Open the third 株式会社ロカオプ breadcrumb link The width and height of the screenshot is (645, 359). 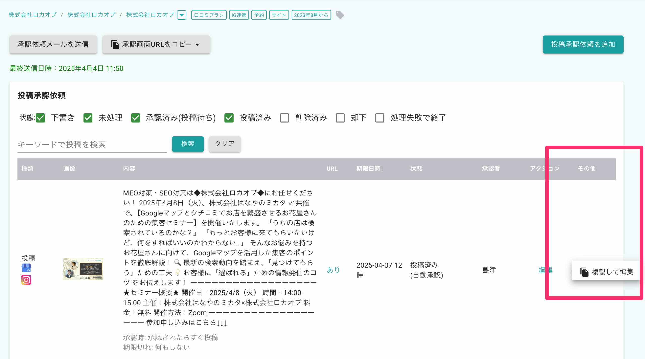[150, 15]
